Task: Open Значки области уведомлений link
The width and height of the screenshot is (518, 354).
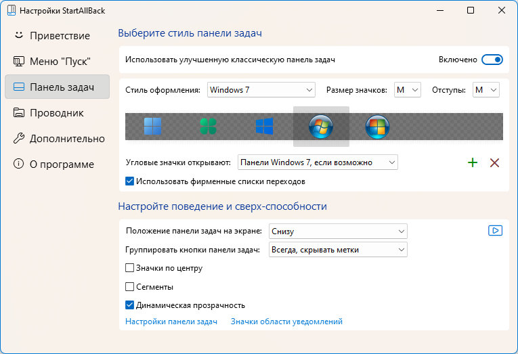Action: point(286,322)
